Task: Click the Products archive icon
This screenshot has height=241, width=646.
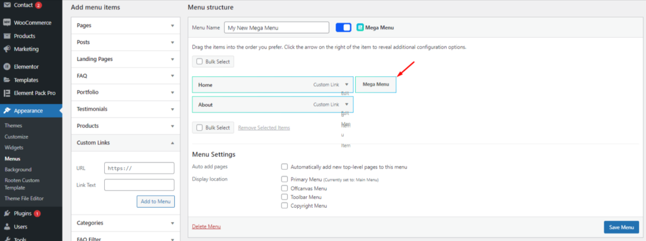Action: point(6,36)
